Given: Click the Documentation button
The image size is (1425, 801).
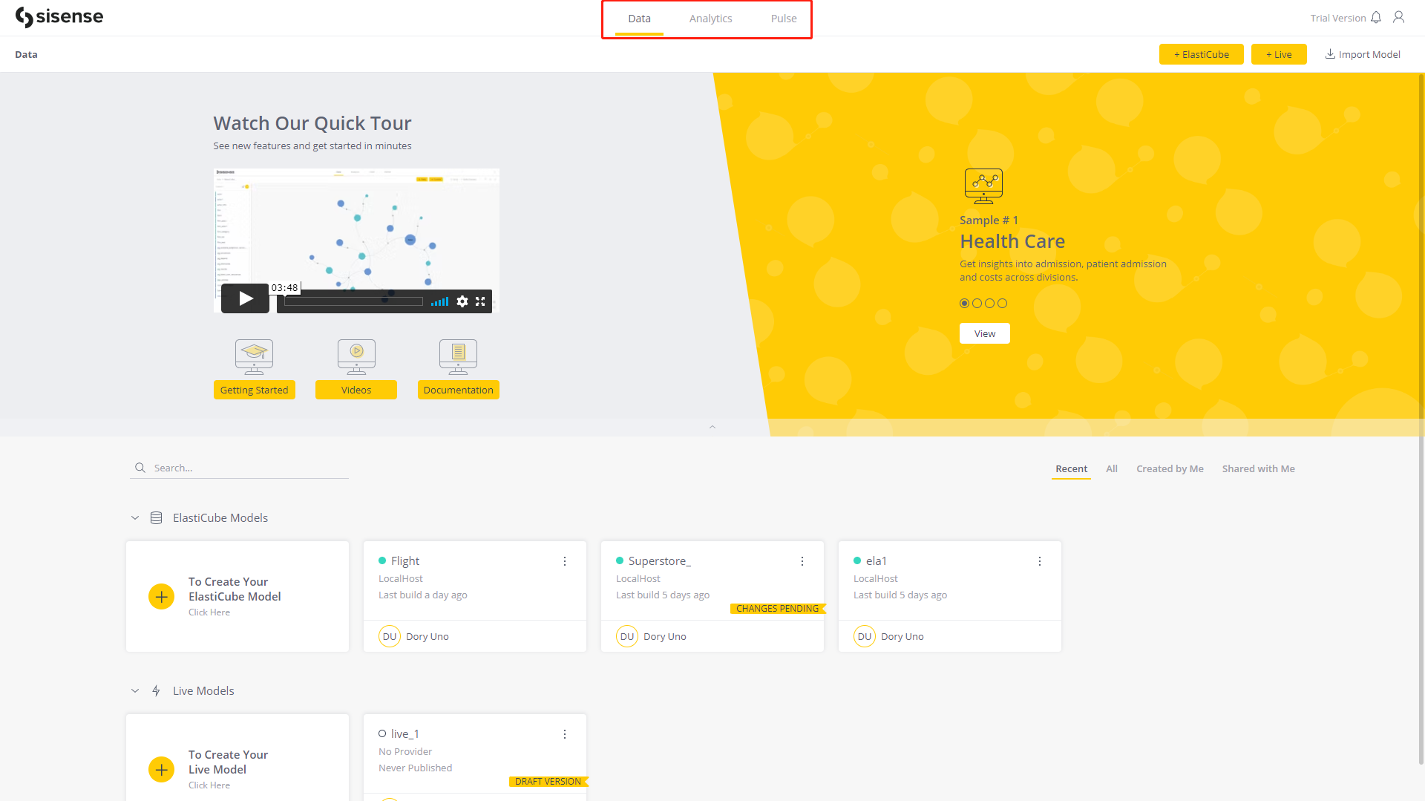Looking at the screenshot, I should (458, 390).
